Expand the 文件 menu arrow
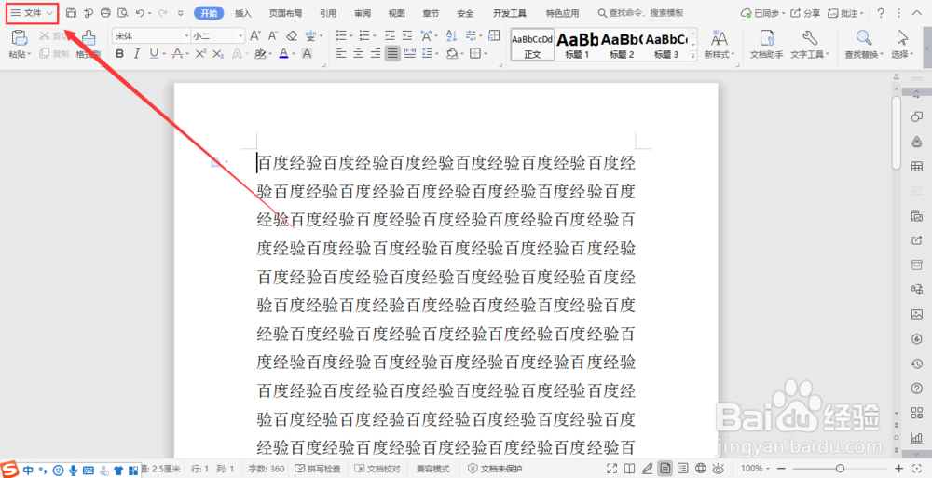Screen dimensions: 932x478 coord(50,12)
